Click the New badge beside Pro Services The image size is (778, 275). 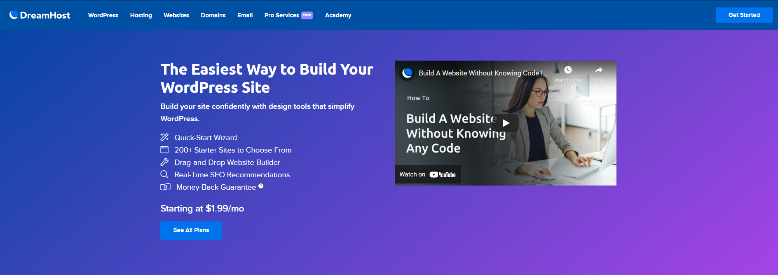307,15
